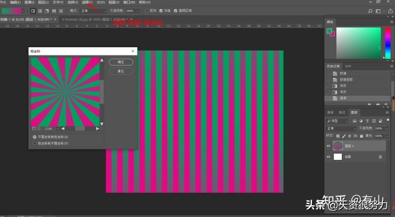The height and width of the screenshot is (217, 395).
Task: Click lock position move icon
Action: pyautogui.click(x=349, y=136)
